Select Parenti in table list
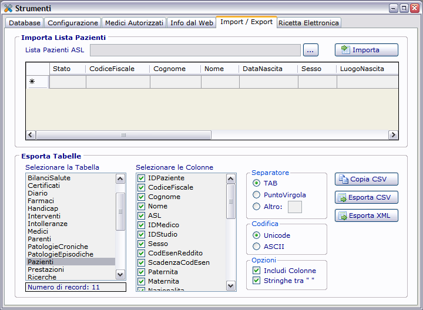The width and height of the screenshot is (423, 310). click(70, 239)
